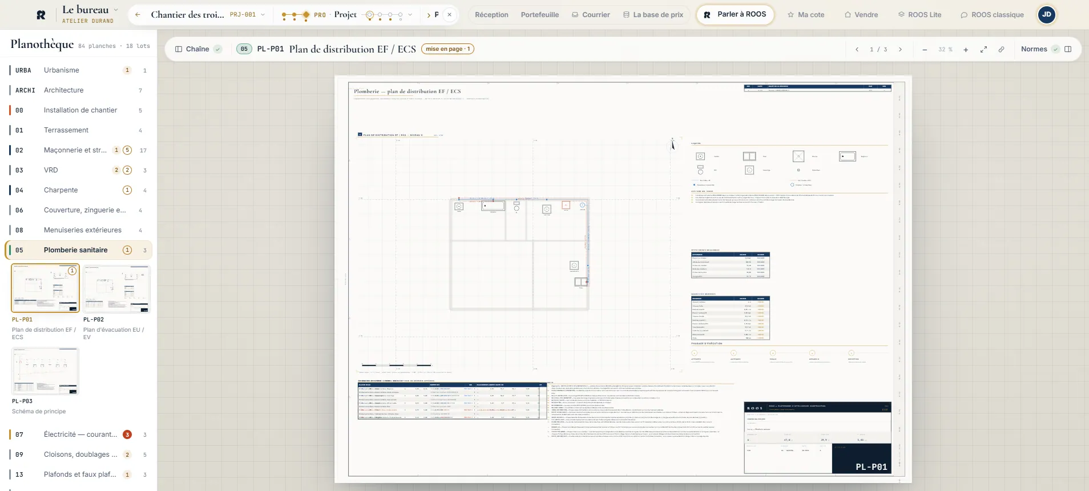The image size is (1089, 491).
Task: Expand plan to fullscreen
Action: (983, 50)
